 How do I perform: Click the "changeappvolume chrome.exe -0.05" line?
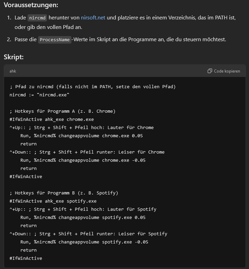[x=83, y=160]
